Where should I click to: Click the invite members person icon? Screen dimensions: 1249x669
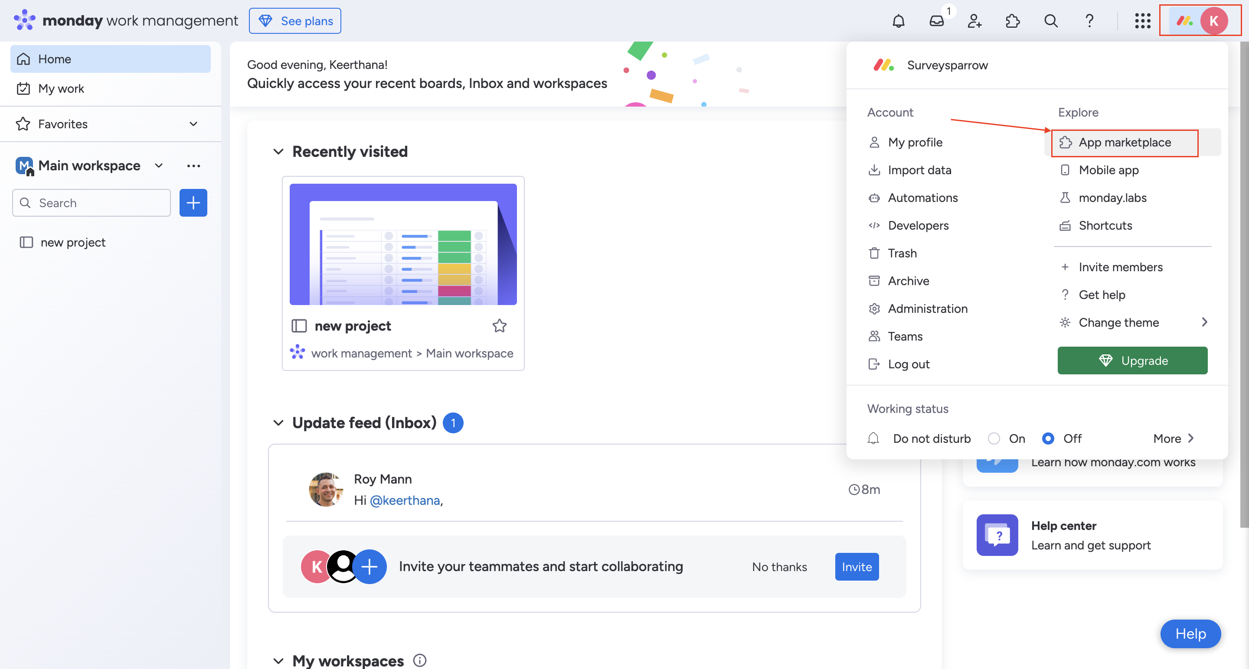click(974, 21)
